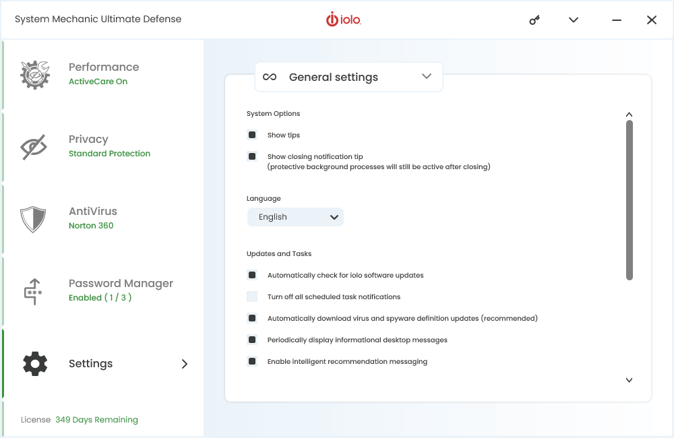Image resolution: width=674 pixels, height=438 pixels.
Task: Click the infinity icon beside General settings
Action: (270, 77)
